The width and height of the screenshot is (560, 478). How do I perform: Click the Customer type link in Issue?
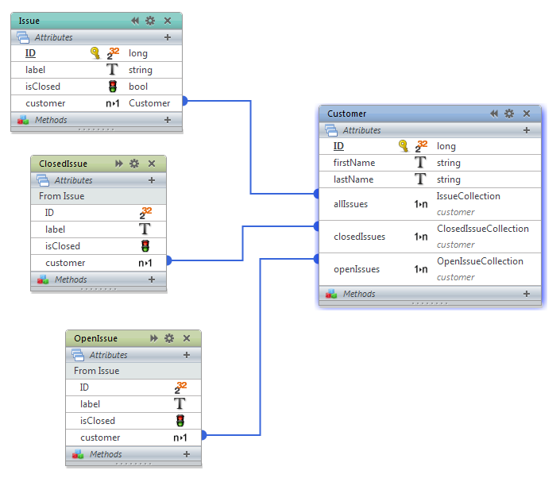pyautogui.click(x=149, y=103)
